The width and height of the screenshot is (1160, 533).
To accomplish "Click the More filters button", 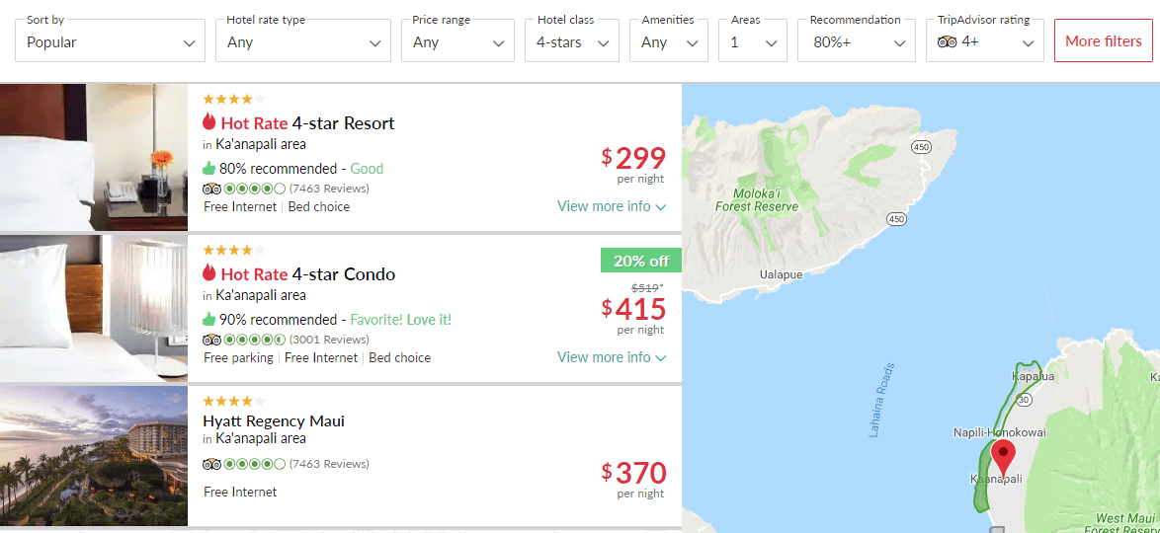I will tap(1103, 40).
